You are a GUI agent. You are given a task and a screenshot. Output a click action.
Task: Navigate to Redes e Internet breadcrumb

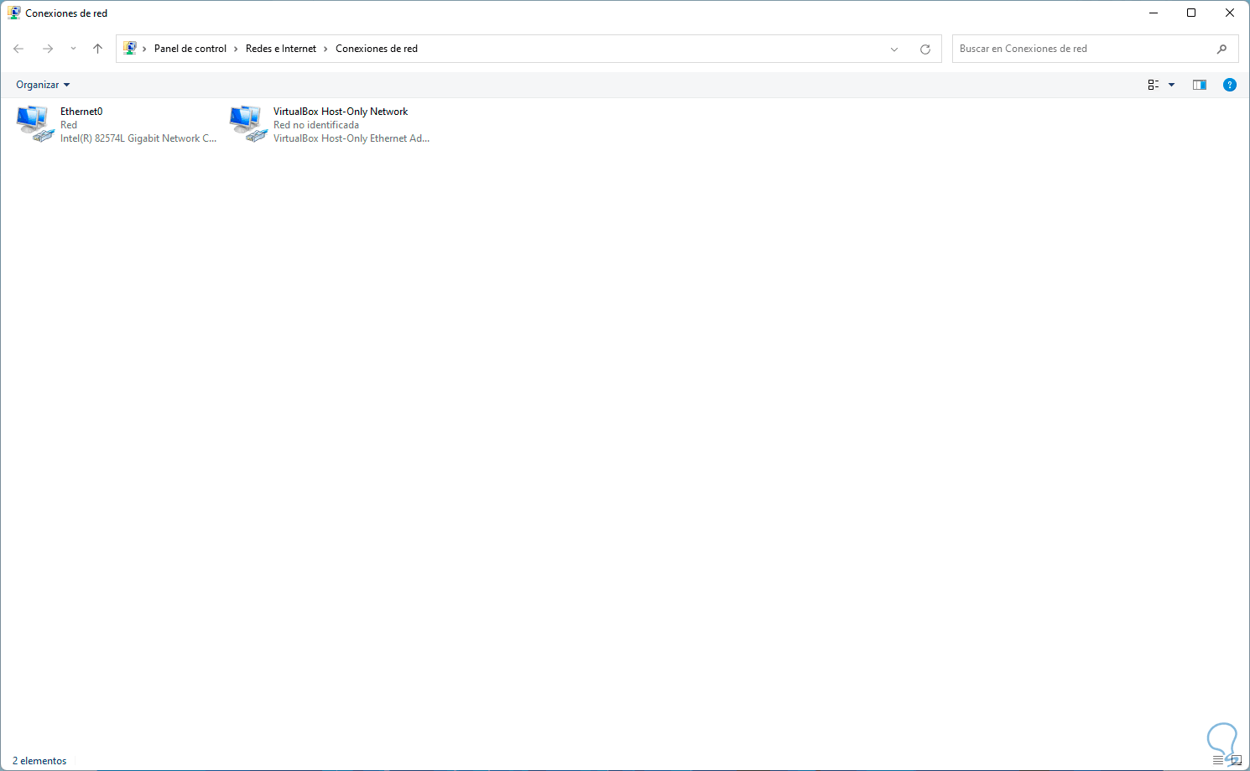pos(281,49)
